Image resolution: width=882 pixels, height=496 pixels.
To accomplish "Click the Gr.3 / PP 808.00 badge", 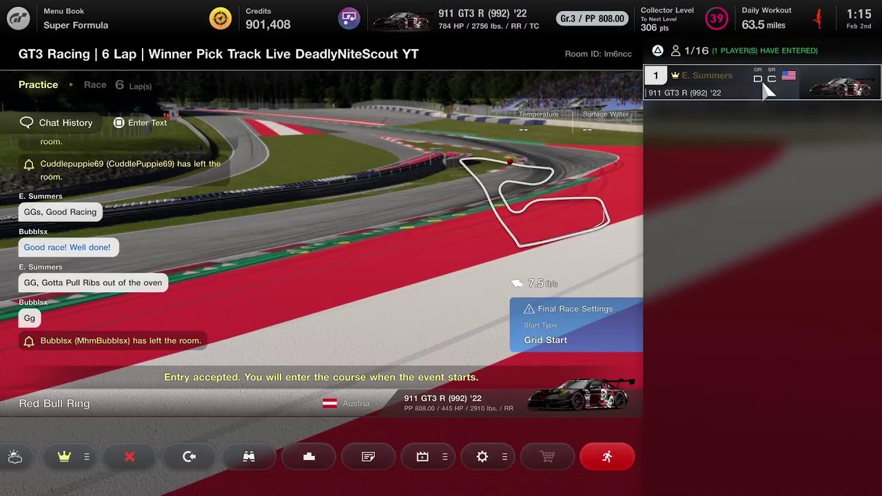I will pyautogui.click(x=593, y=19).
